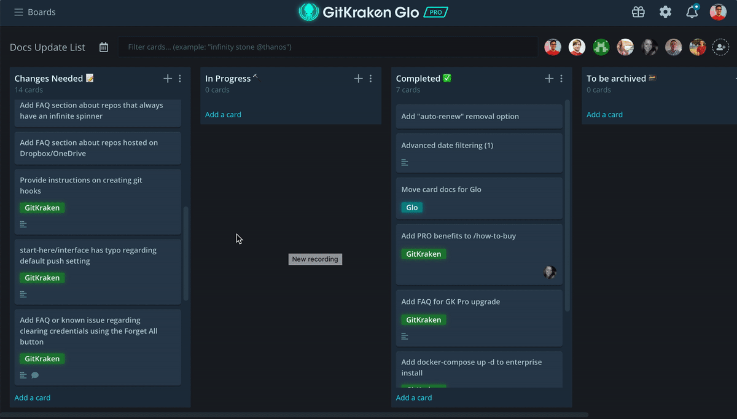Open Add FAQ for GK Pro upgrade card
This screenshot has height=419, width=737.
tap(479, 318)
